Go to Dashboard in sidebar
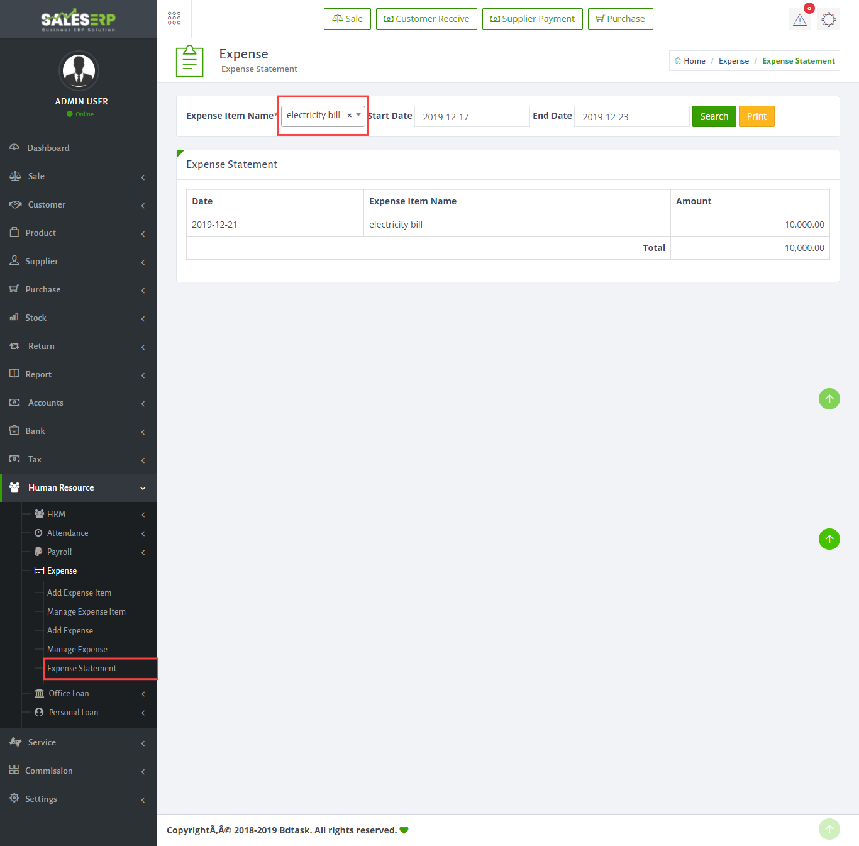Viewport: 859px width, 846px height. pos(48,148)
